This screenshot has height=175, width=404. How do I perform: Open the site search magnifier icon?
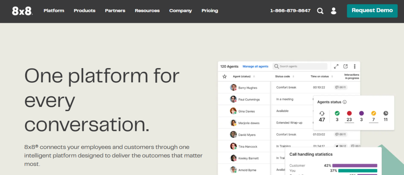click(320, 11)
